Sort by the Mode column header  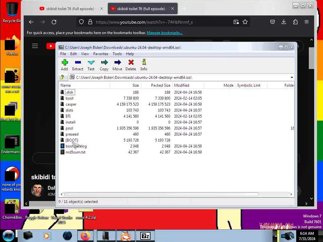pyautogui.click(x=220, y=85)
